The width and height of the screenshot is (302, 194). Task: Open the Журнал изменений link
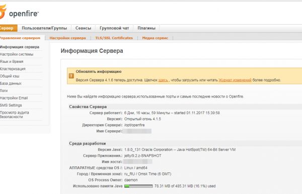(235, 80)
